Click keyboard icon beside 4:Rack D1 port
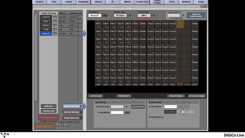The width and height of the screenshot is (245, 138). pyautogui.click(x=55, y=34)
